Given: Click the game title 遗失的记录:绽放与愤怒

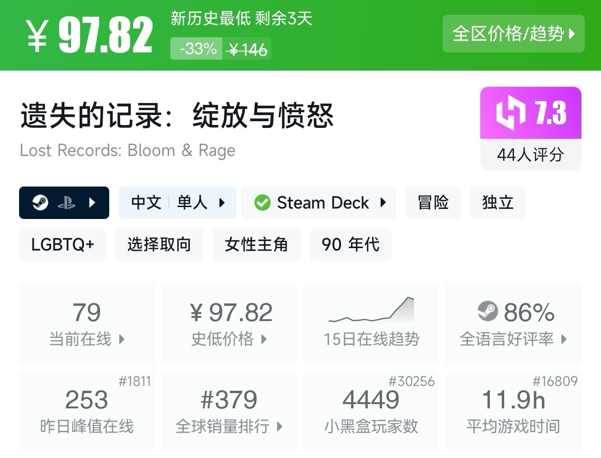Looking at the screenshot, I should [x=176, y=116].
